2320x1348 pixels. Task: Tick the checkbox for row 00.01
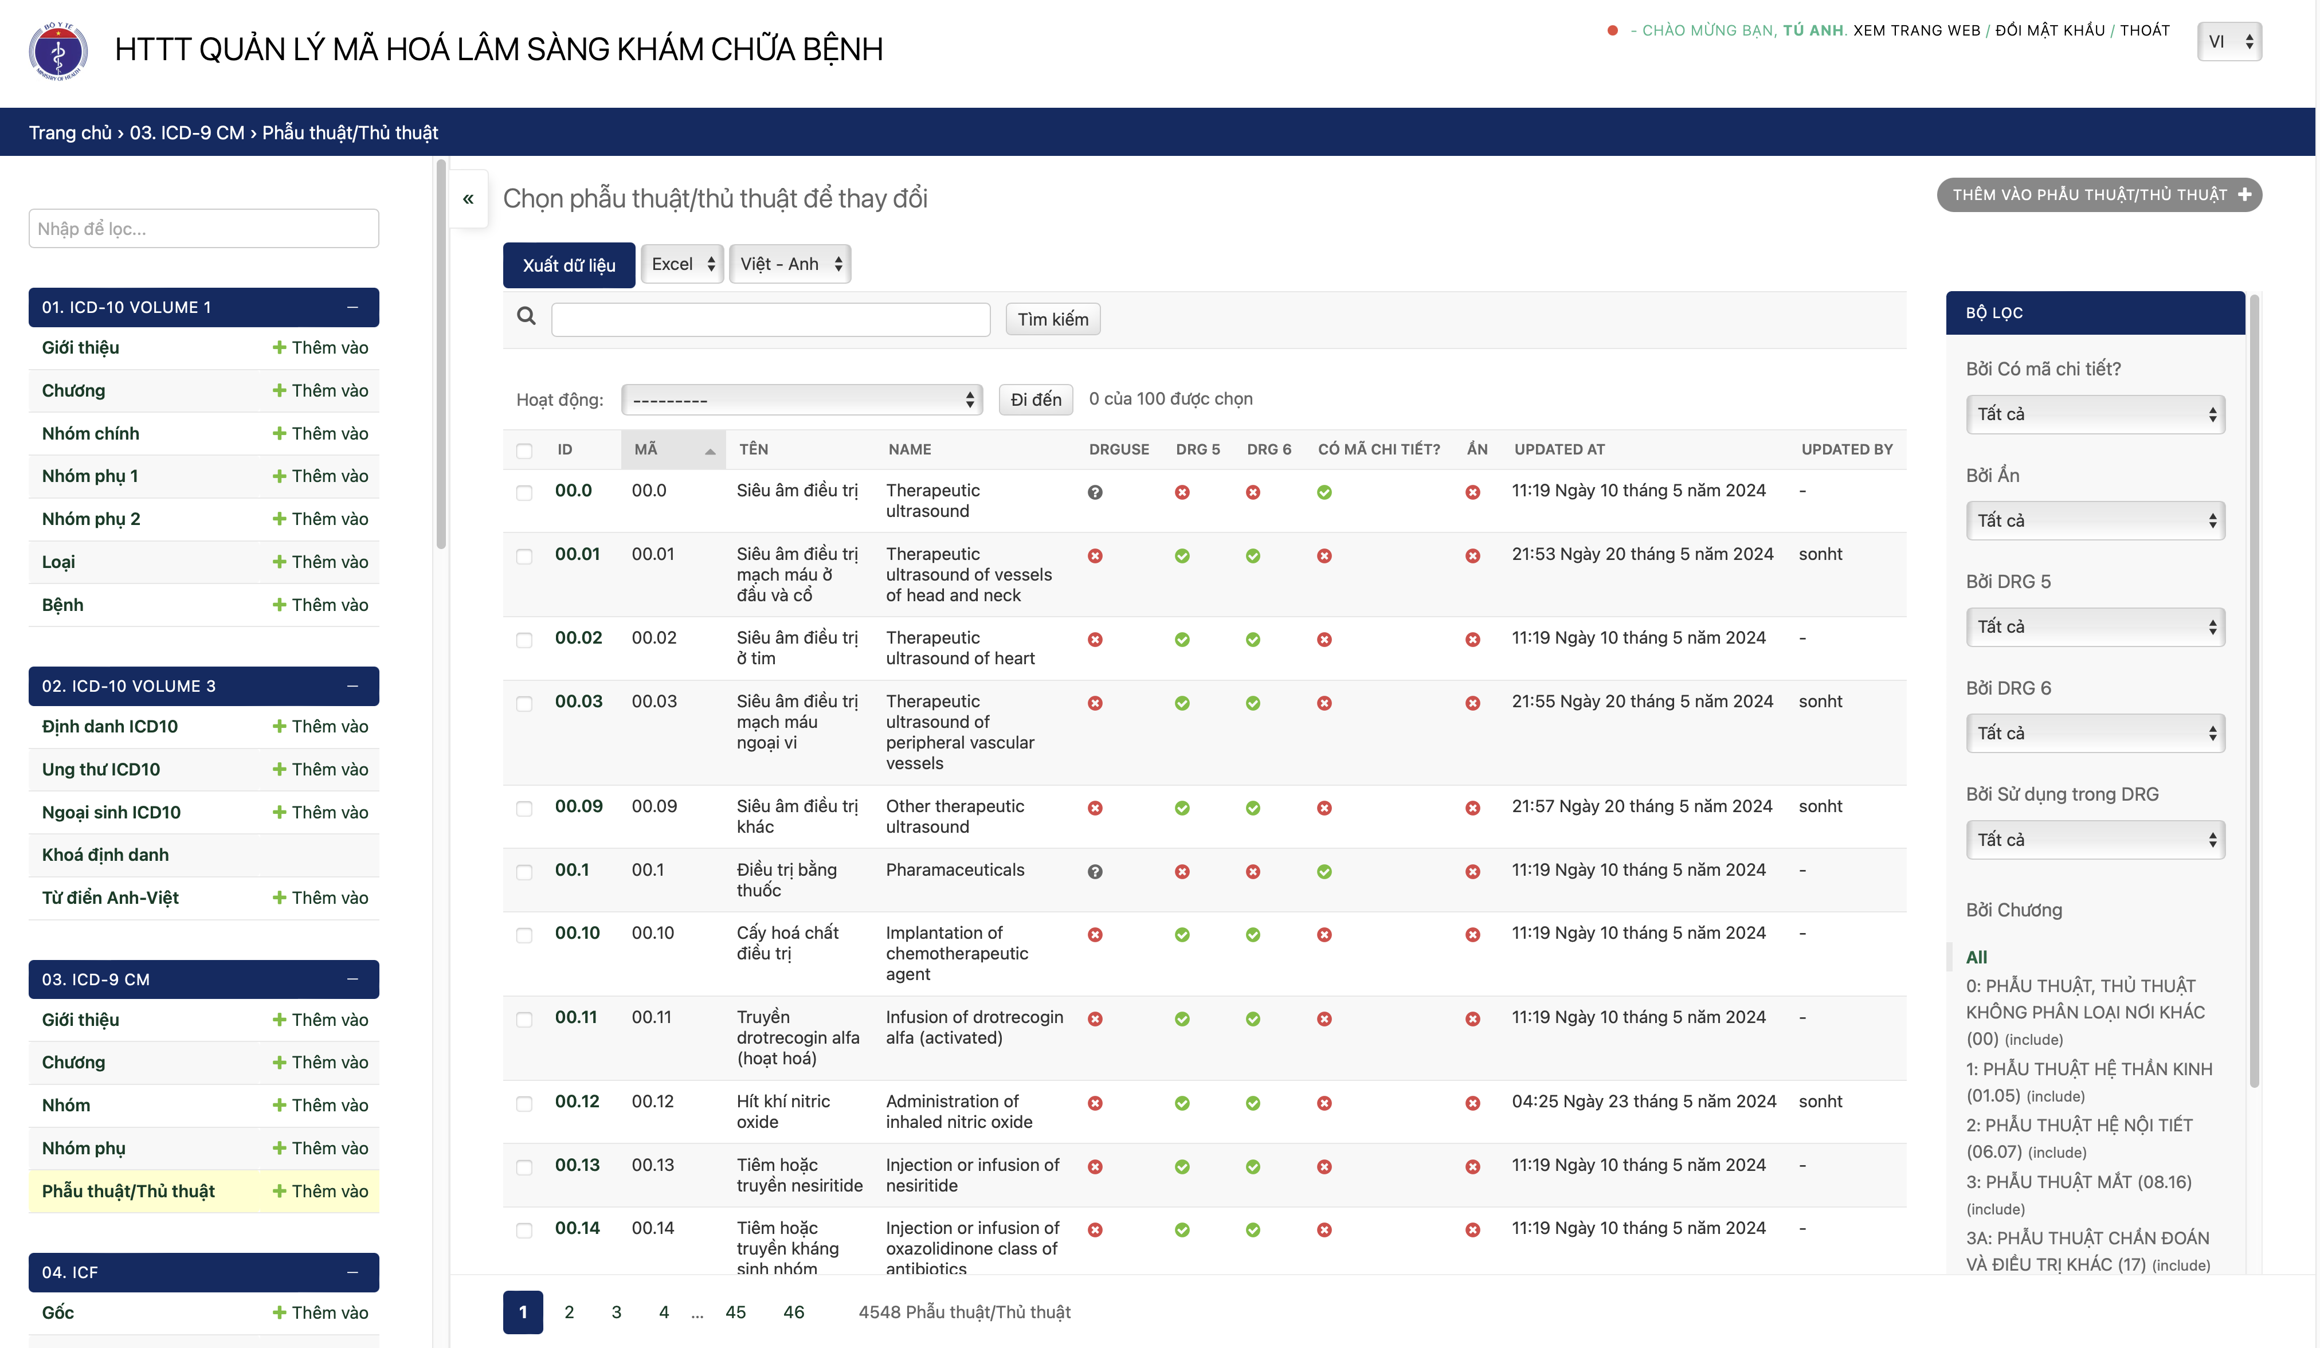(524, 556)
